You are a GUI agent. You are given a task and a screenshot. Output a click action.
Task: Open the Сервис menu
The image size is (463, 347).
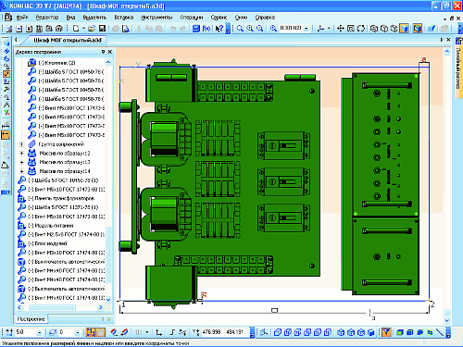219,18
